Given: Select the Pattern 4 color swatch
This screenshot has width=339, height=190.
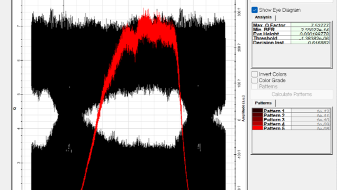Looking at the screenshot, I should click(257, 123).
